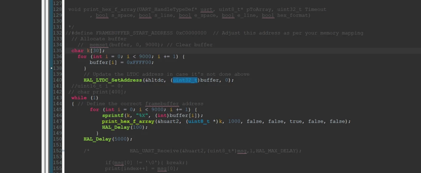Click HAL_MAX_DELAY on line 152

[x=276, y=151]
